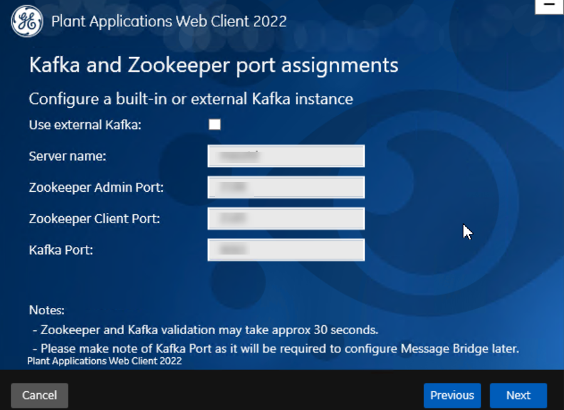
Task: Enable the Use external Kafka checkbox
Action: [x=215, y=125]
